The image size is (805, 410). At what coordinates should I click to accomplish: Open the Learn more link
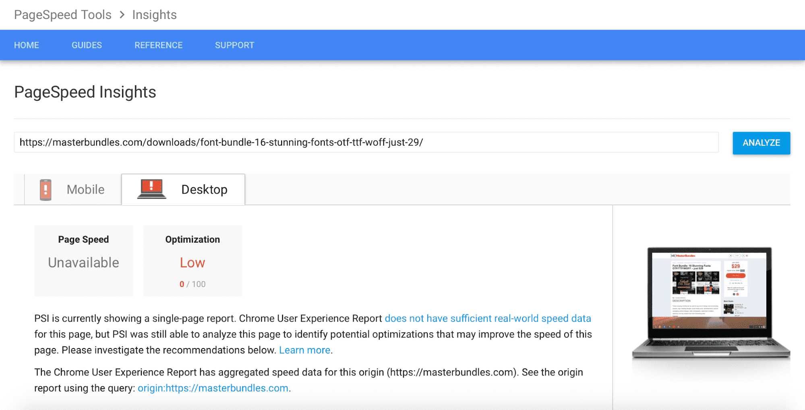305,350
